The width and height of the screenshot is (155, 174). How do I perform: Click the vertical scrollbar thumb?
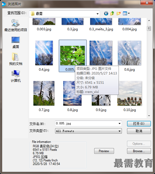point(149,29)
